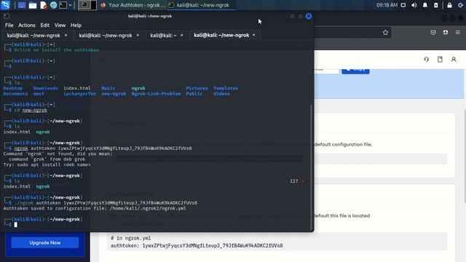The image size is (466, 262).
Task: Click 'Authtoken saved to configuration file' line
Action: 95,209
